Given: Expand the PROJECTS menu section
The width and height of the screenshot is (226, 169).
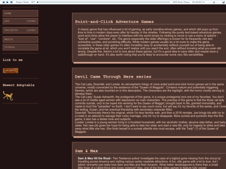Looking at the screenshot, I should coord(21,30).
